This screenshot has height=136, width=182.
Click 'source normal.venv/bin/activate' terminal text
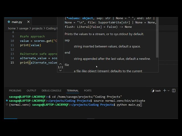coord(119,101)
